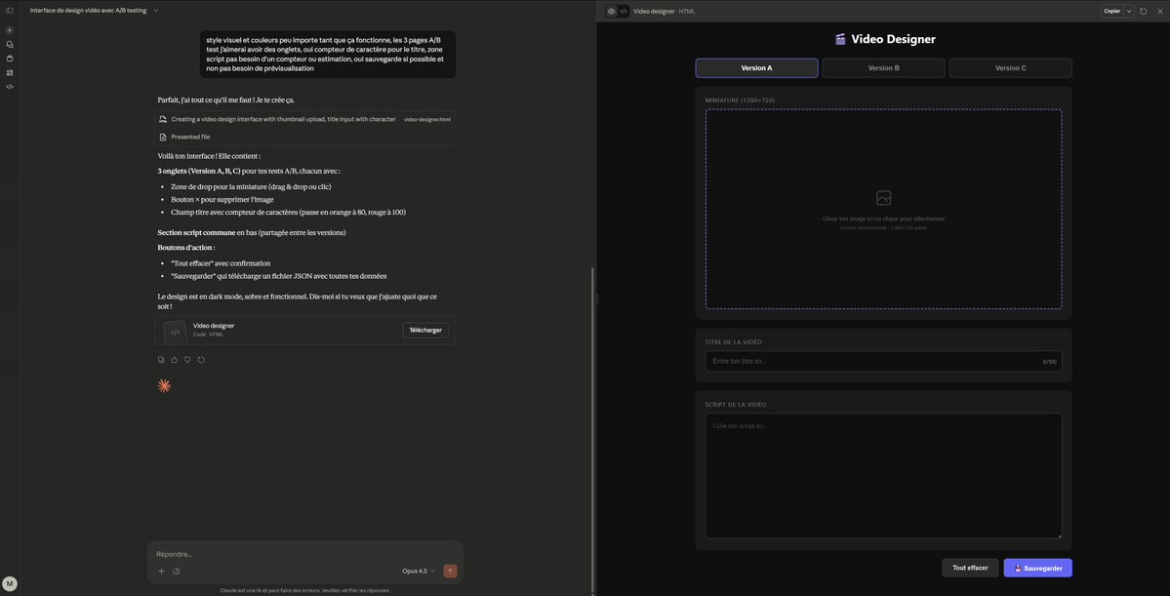Click the 0/100 character counter

tap(1050, 362)
